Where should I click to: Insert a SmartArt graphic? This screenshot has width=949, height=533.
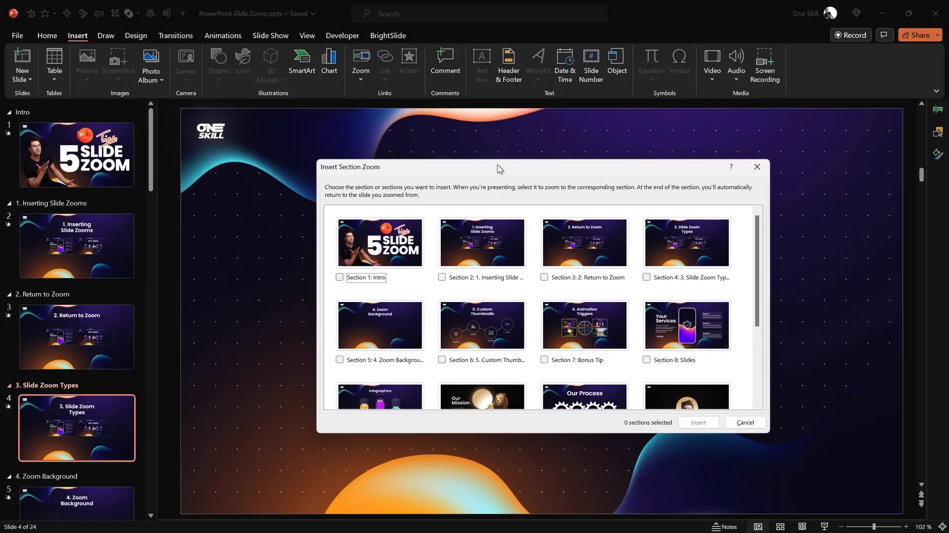click(302, 61)
